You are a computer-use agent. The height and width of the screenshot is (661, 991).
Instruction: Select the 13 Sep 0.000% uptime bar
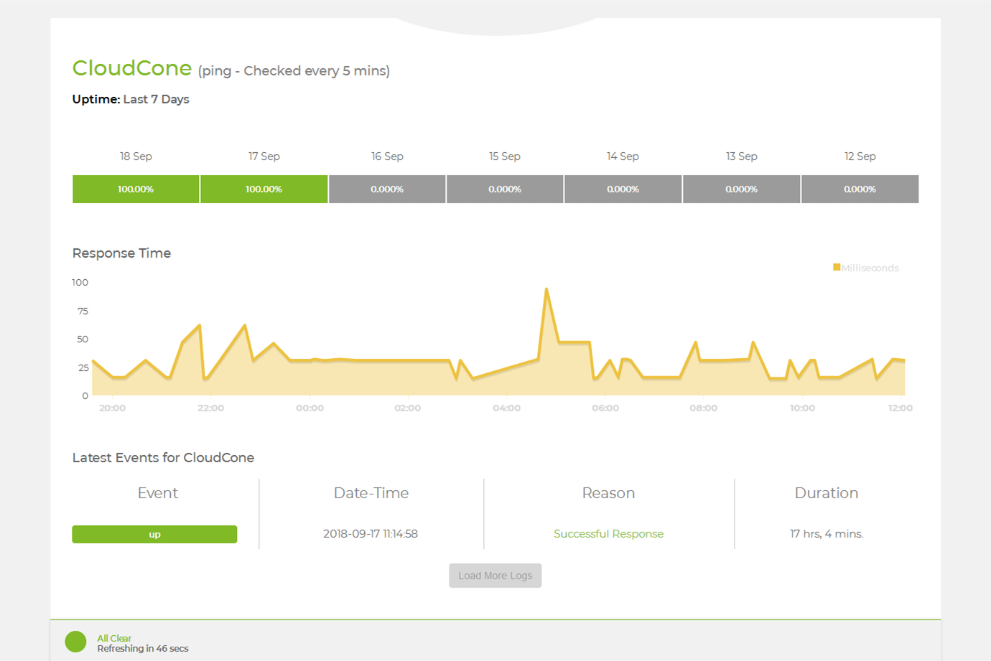click(x=741, y=189)
